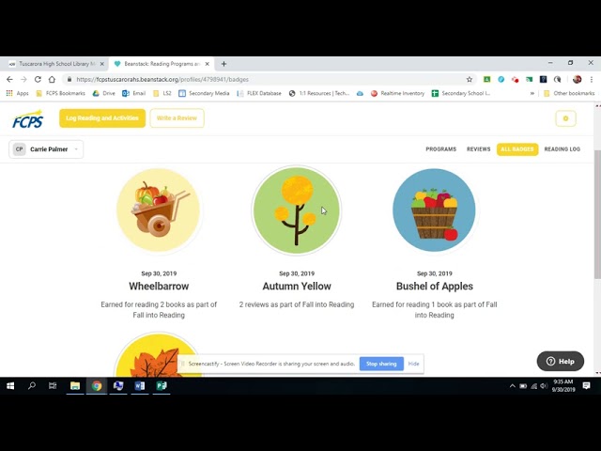601x451 pixels.
Task: Open a new browser tab
Action: 223,64
